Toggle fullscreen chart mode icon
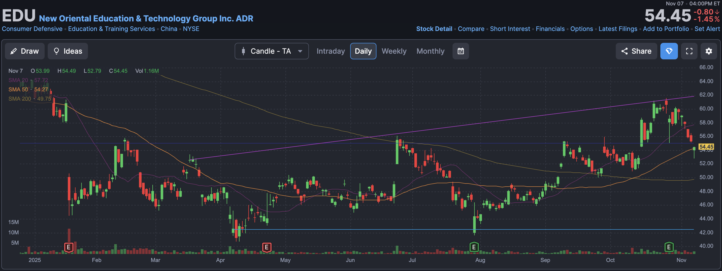The width and height of the screenshot is (722, 271). (x=689, y=51)
